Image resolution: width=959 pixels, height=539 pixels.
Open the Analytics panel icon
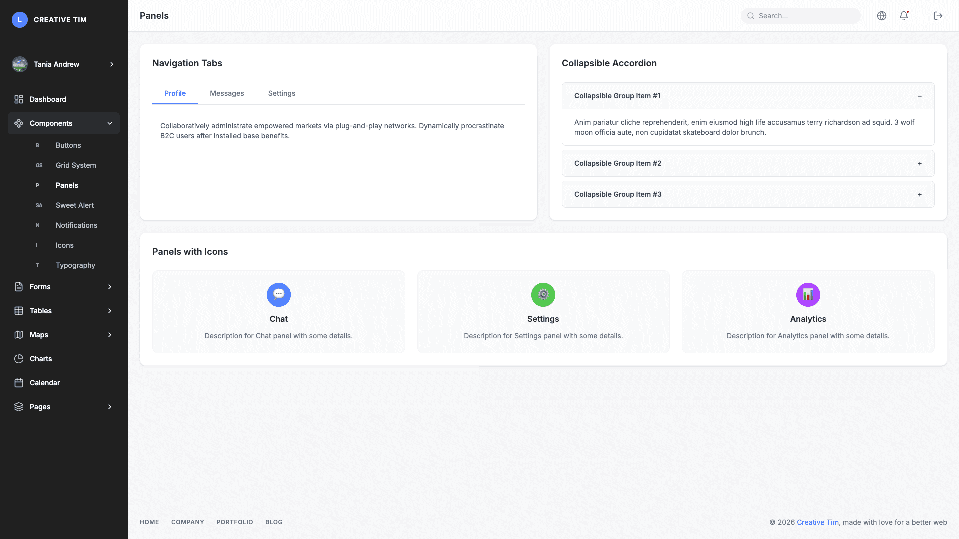pyautogui.click(x=808, y=295)
